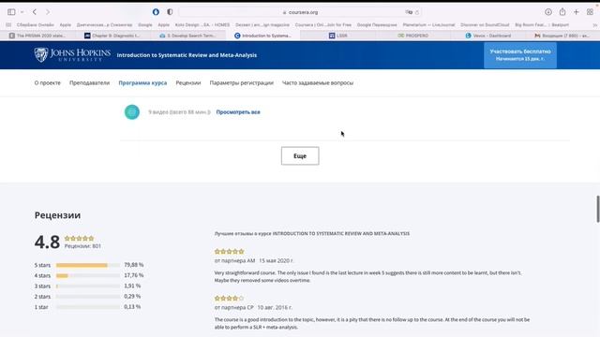Screen dimensions: 600x337
Task: Select the Introduction to Systematic tab
Action: [262, 36]
